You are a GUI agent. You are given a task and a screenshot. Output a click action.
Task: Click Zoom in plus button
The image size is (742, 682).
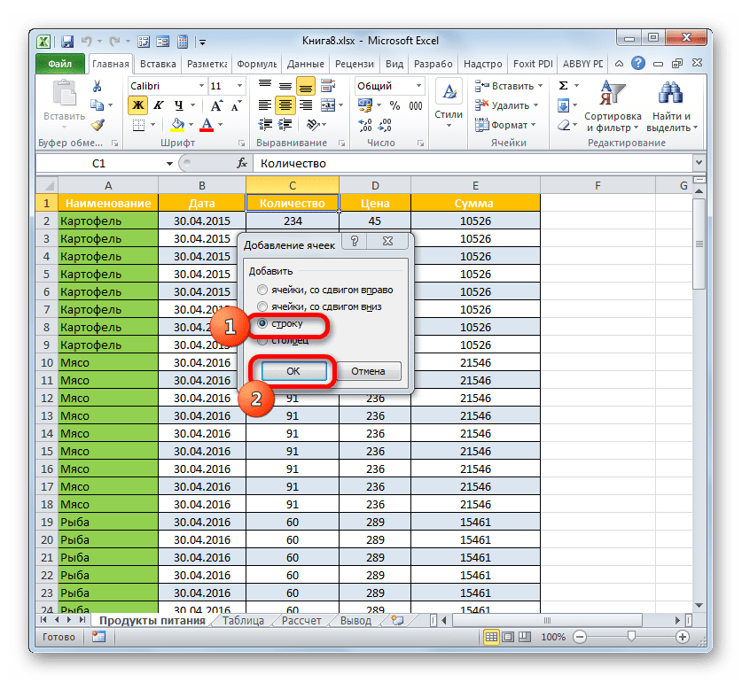pyautogui.click(x=682, y=637)
